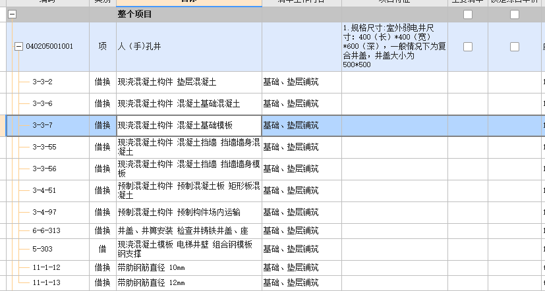The width and height of the screenshot is (545, 291).
Task: Click 垫层混凝土 name cell
Action: (189, 82)
